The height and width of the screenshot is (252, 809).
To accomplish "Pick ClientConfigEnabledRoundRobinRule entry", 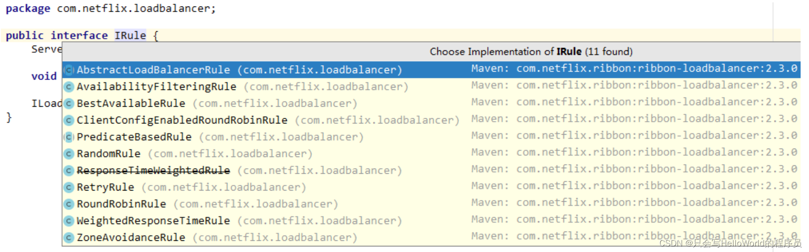I will (x=431, y=120).
